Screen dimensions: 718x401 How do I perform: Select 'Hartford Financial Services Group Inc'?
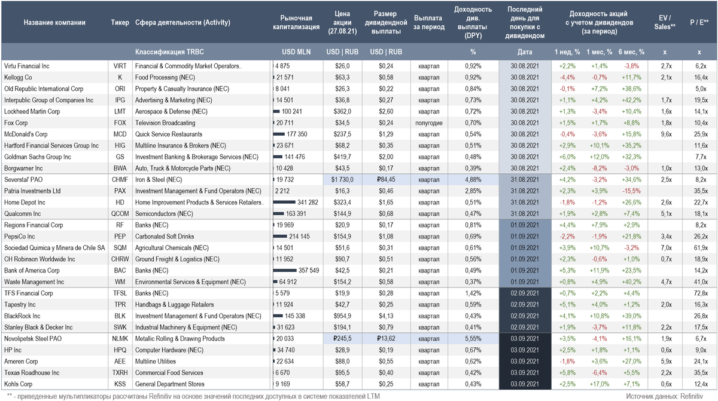click(51, 146)
